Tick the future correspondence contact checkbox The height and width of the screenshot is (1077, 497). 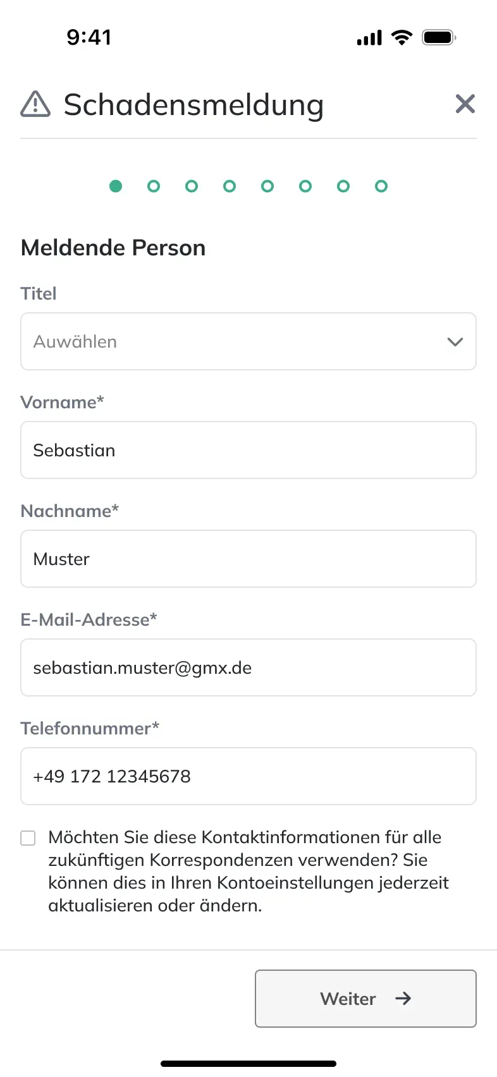(x=28, y=838)
